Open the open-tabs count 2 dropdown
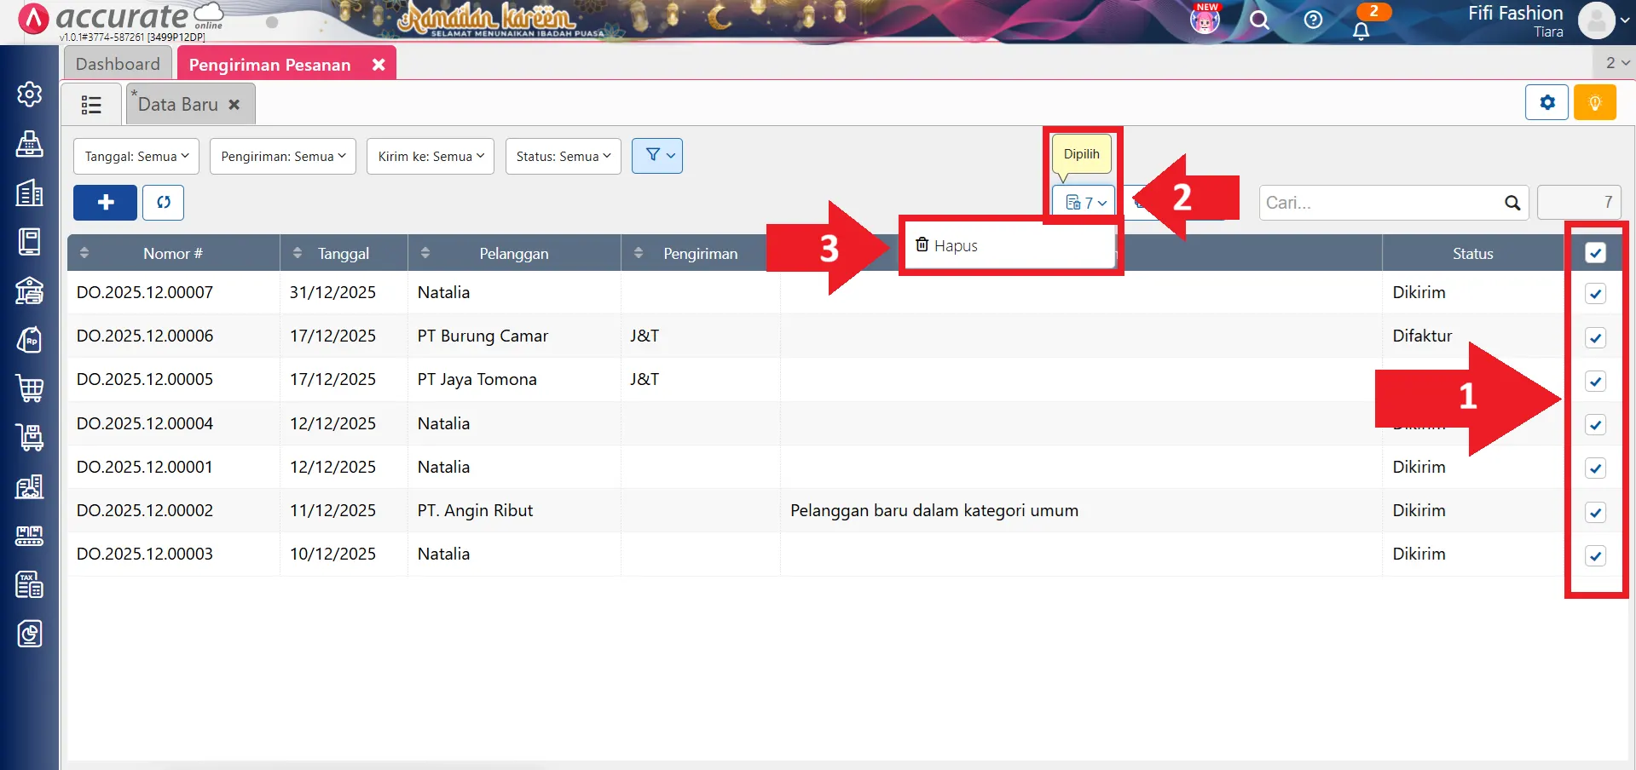1636x770 pixels. pyautogui.click(x=1615, y=63)
